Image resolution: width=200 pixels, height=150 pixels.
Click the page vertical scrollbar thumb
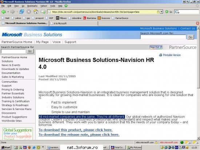point(198,59)
